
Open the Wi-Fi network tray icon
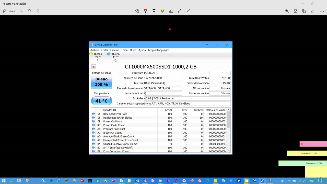pyautogui.click(x=299, y=181)
